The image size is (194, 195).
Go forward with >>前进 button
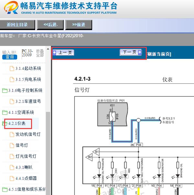pos(79,25)
